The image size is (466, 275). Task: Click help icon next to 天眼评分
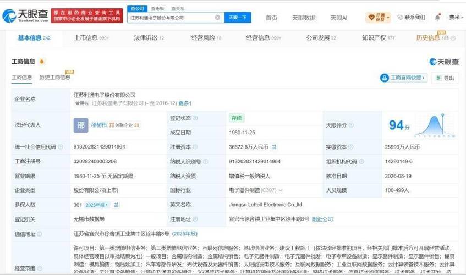pyautogui.click(x=351, y=125)
